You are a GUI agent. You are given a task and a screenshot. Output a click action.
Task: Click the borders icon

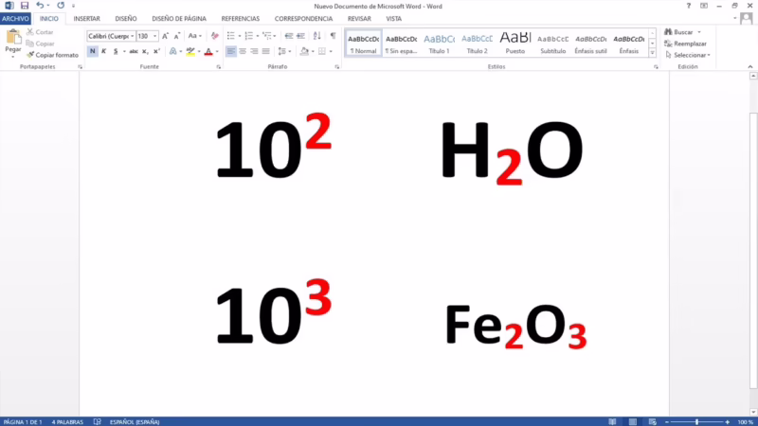(322, 51)
